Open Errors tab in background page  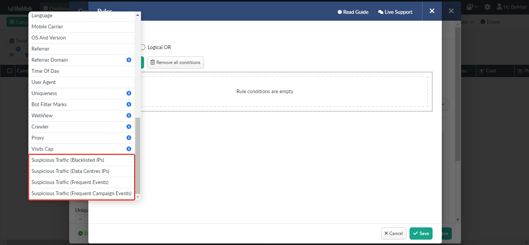490,22
